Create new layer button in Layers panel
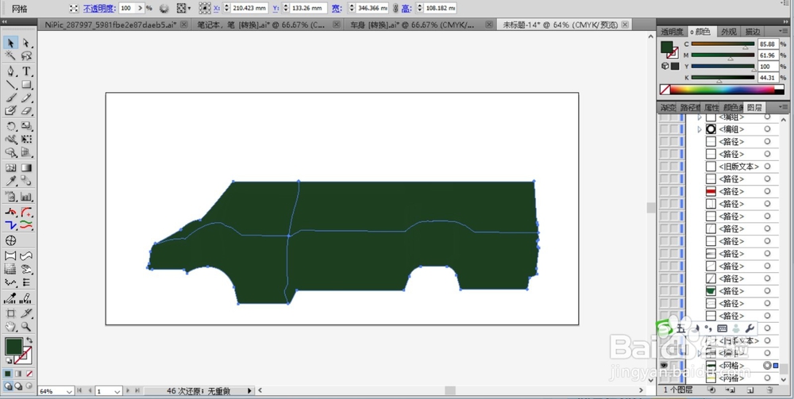Viewport: 794px width, 399px height. click(x=750, y=390)
